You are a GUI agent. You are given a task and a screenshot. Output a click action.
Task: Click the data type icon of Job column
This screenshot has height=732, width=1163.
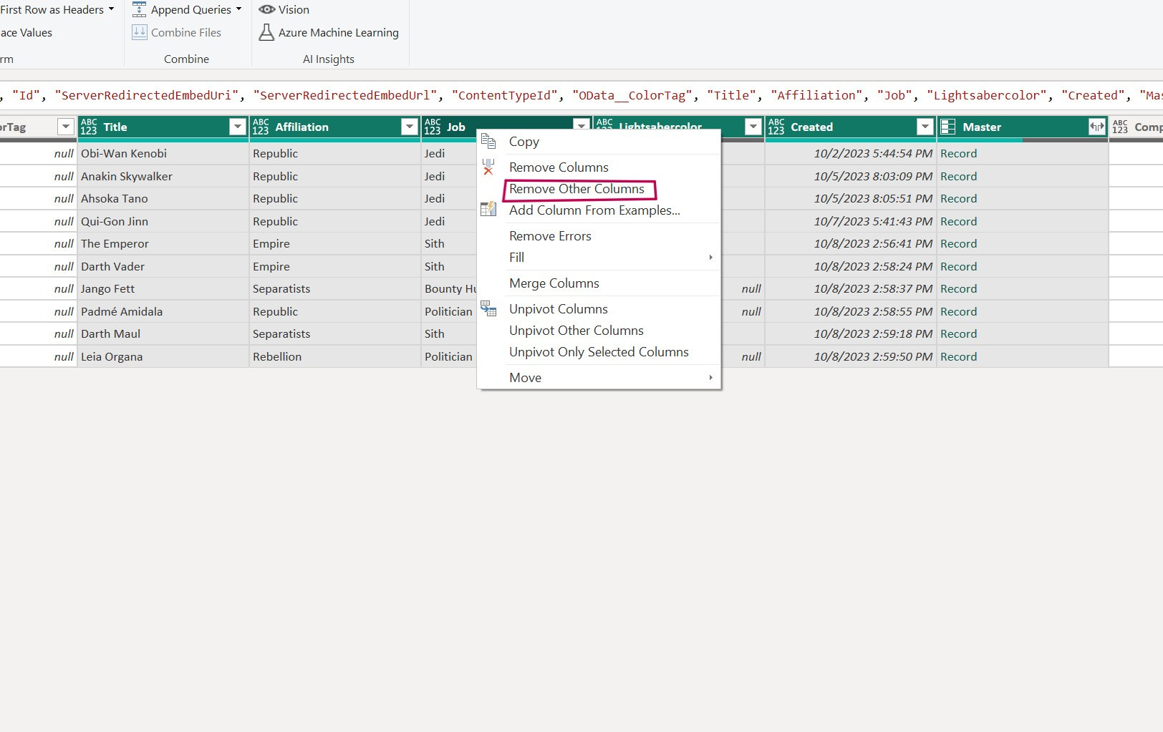[x=433, y=127]
